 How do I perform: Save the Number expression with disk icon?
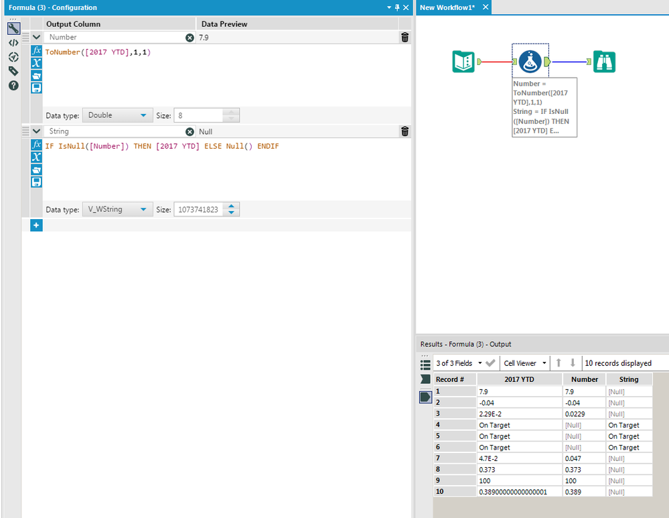36,88
